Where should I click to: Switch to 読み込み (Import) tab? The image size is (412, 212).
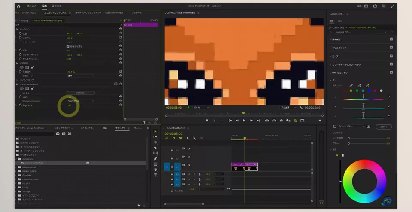pyautogui.click(x=31, y=6)
